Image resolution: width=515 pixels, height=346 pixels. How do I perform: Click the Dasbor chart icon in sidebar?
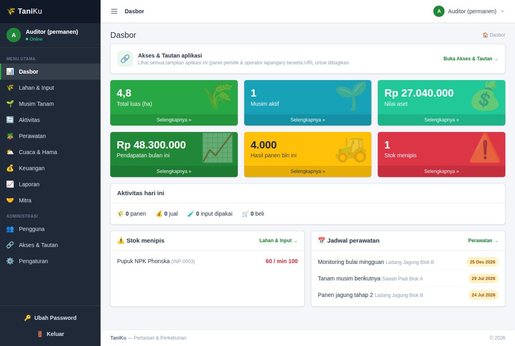click(x=10, y=72)
